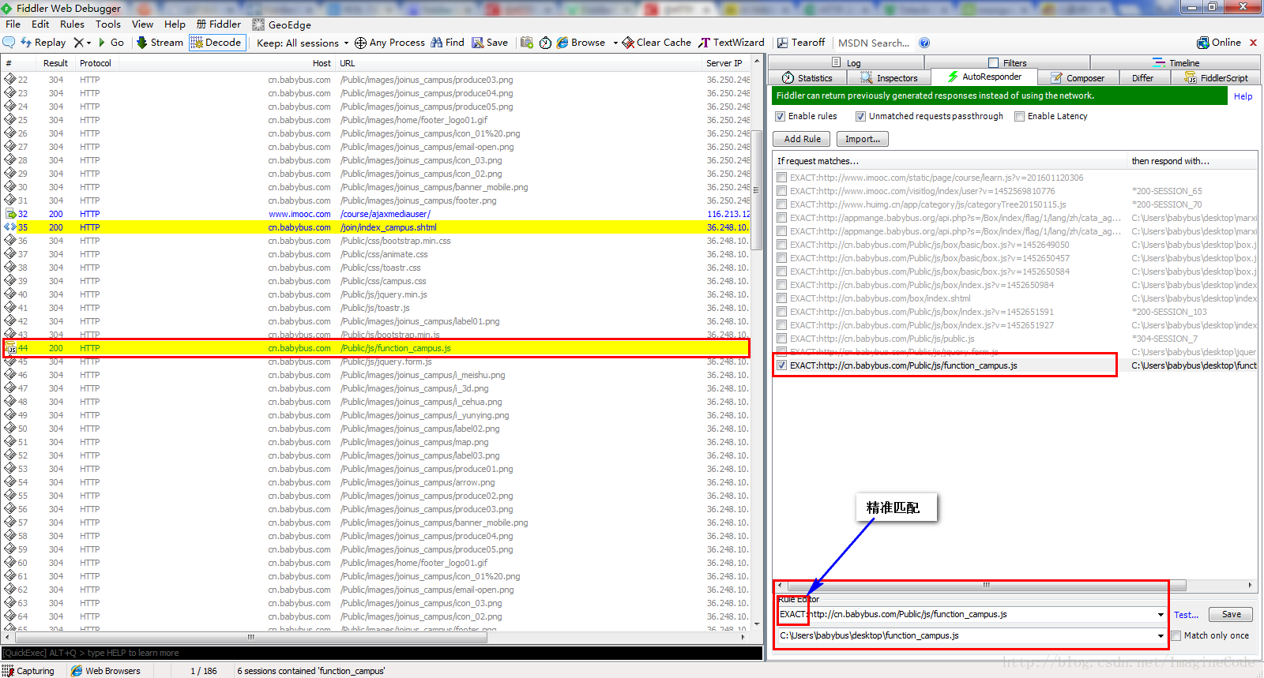This screenshot has width=1264, height=678.
Task: Click the Capturing status bar indicator
Action: pos(29,671)
